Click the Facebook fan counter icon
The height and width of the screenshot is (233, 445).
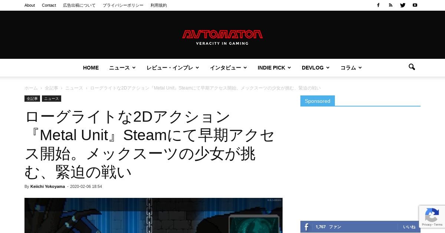click(x=306, y=227)
